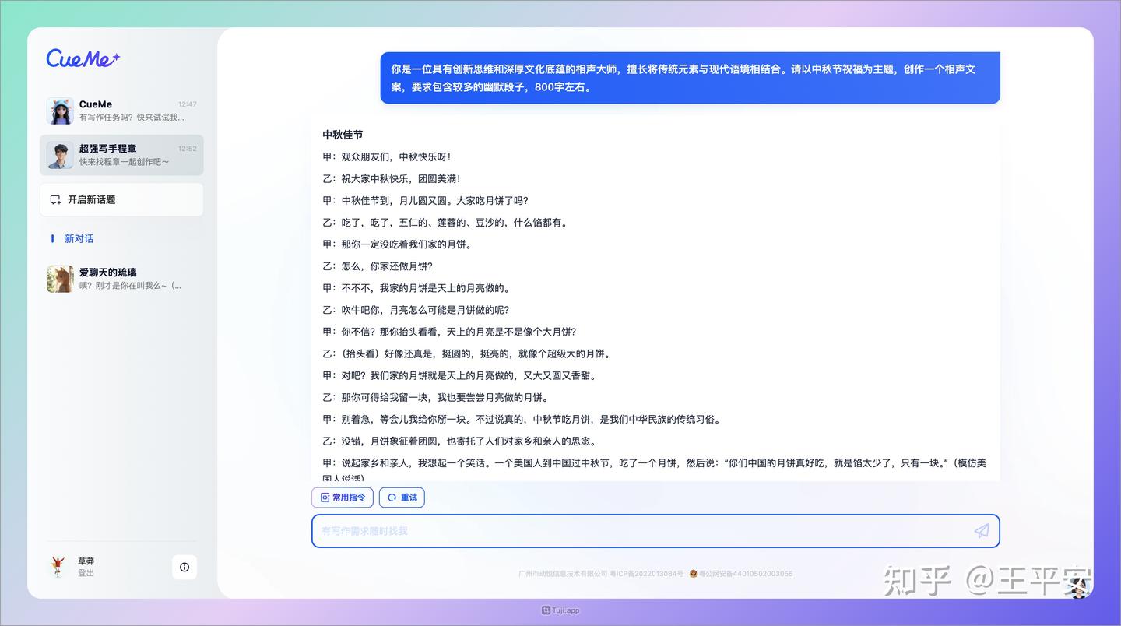Viewport: 1121px width, 626px height.
Task: Open the info icon near 草莽
Action: coord(184,568)
